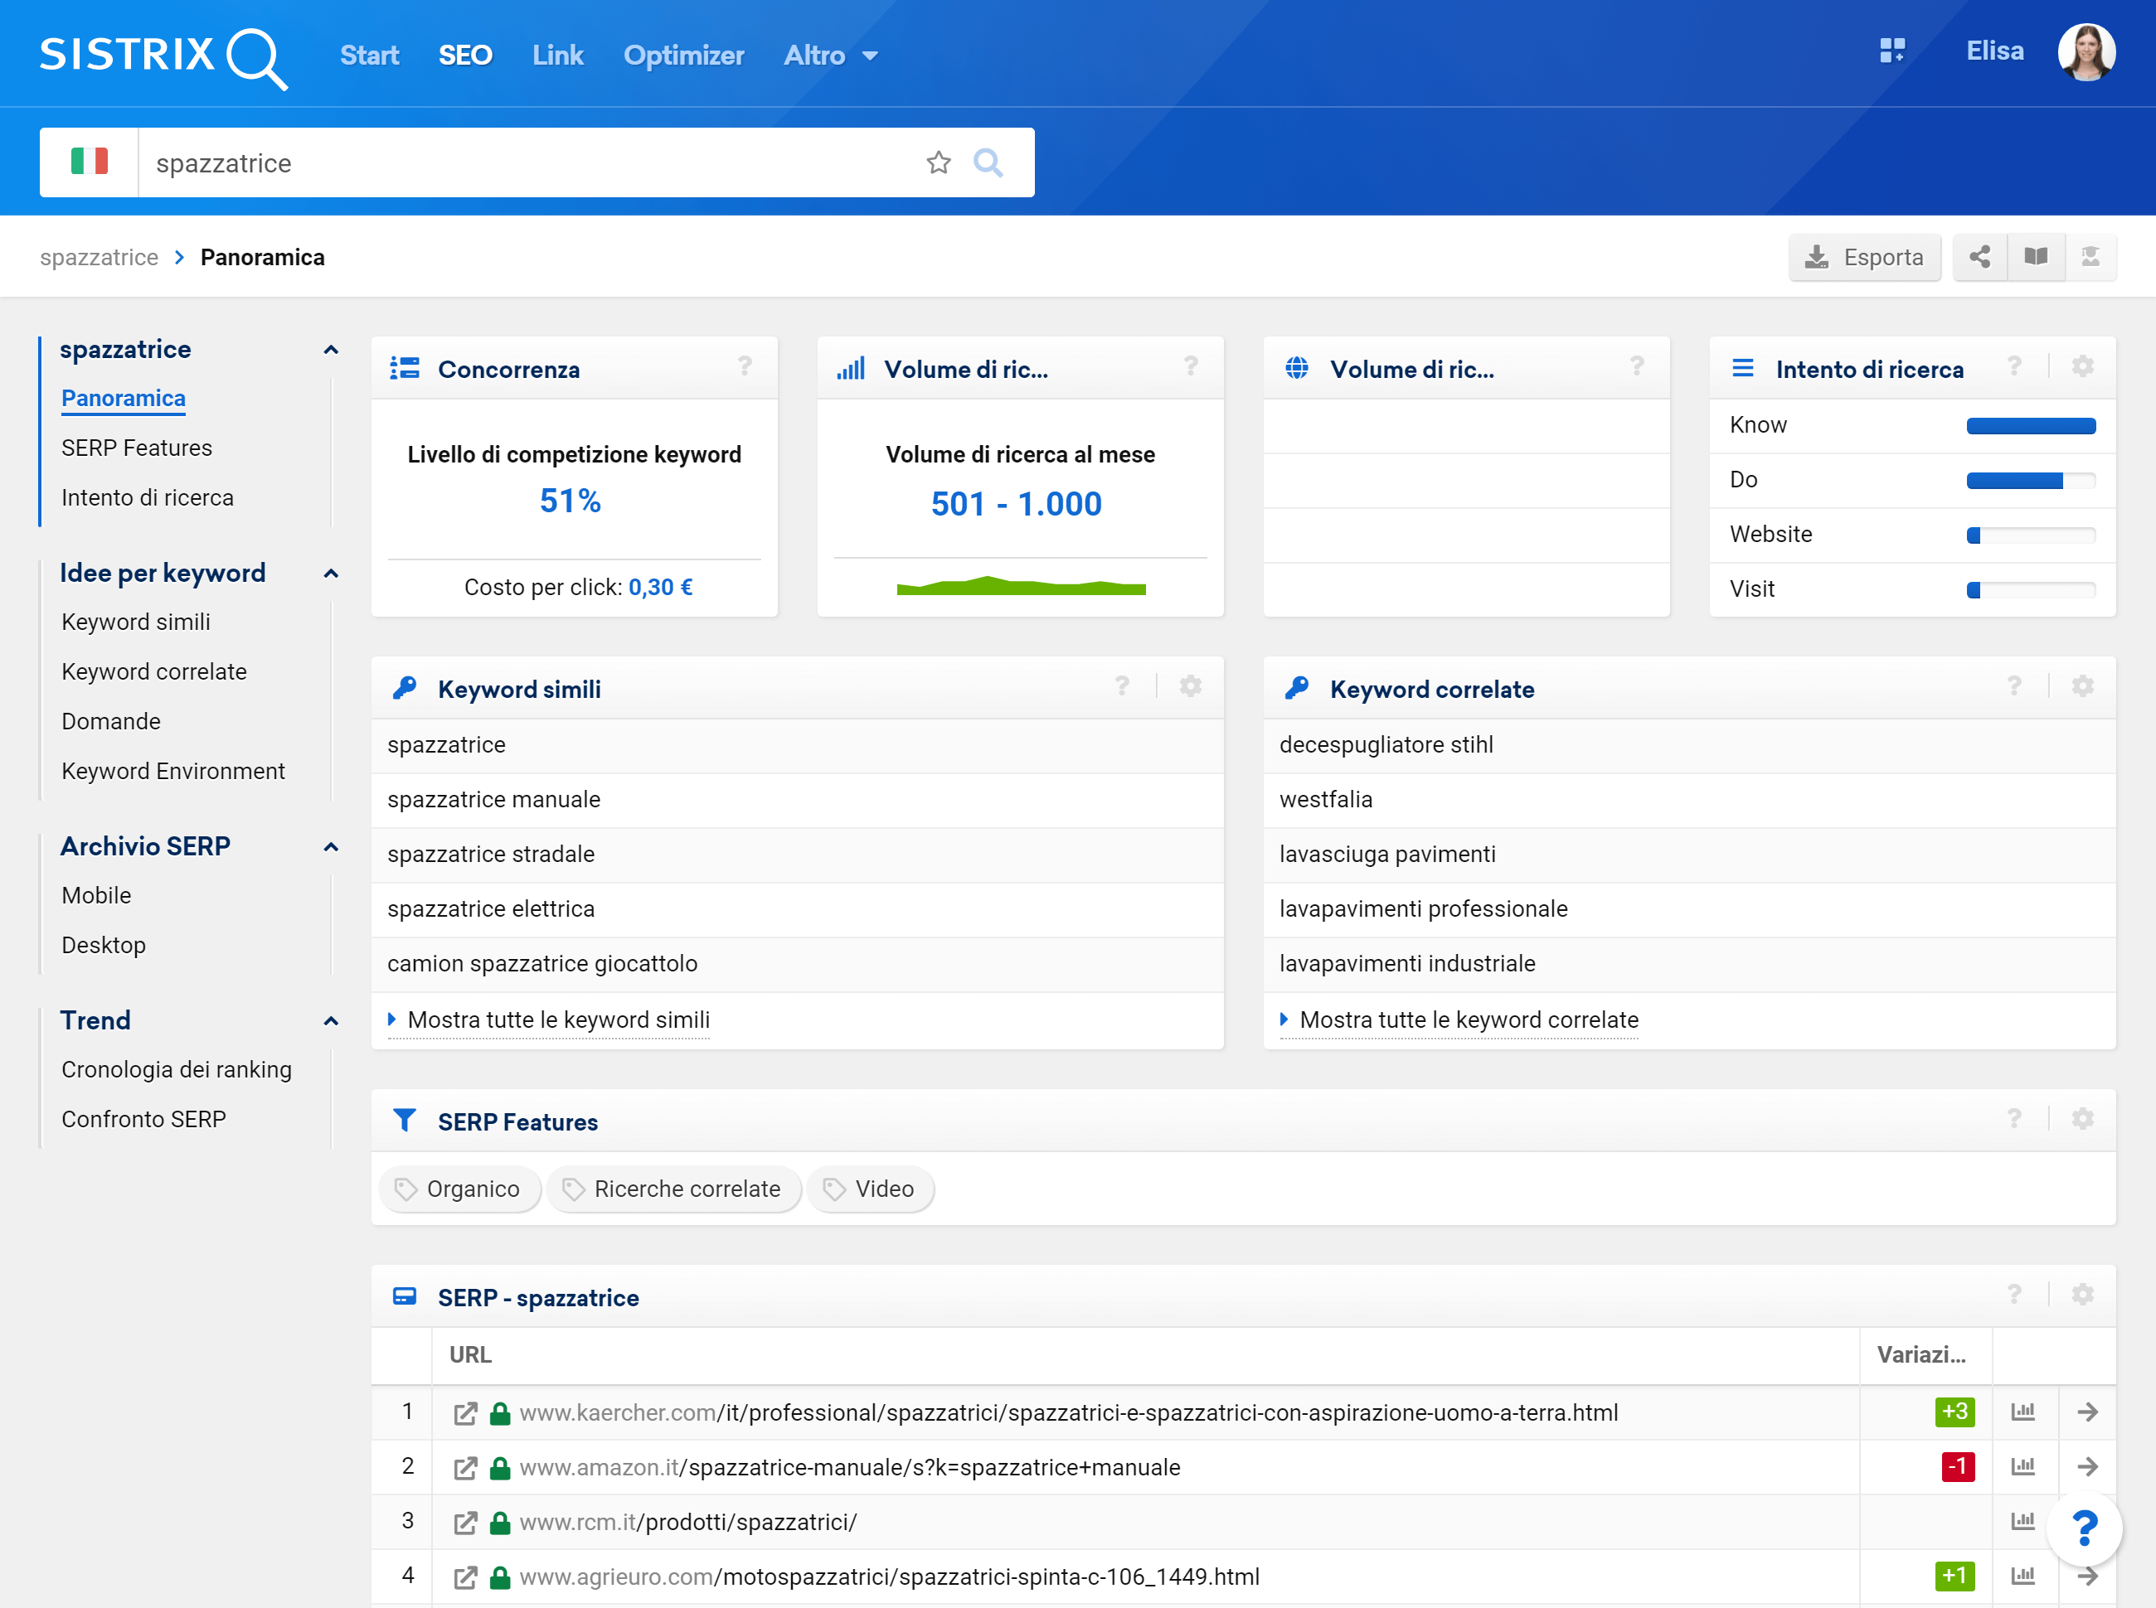Click the settings gear icon on Intento di ricerca
The width and height of the screenshot is (2156, 1608).
[2083, 368]
